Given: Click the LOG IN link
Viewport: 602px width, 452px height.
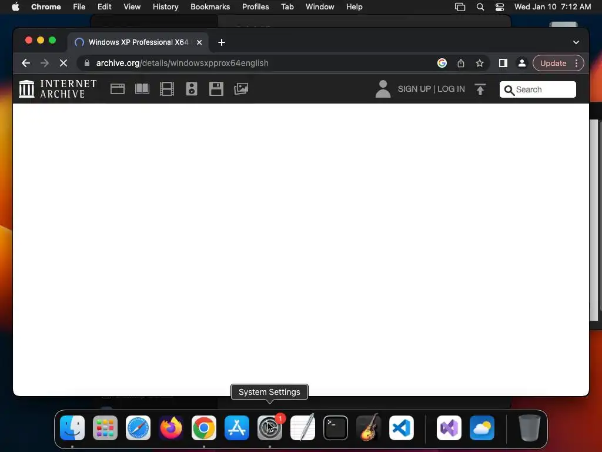Looking at the screenshot, I should pyautogui.click(x=451, y=89).
